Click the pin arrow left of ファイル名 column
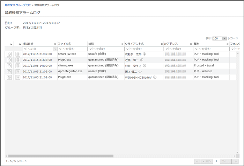The height and width of the screenshot is (166, 244). click(x=55, y=44)
